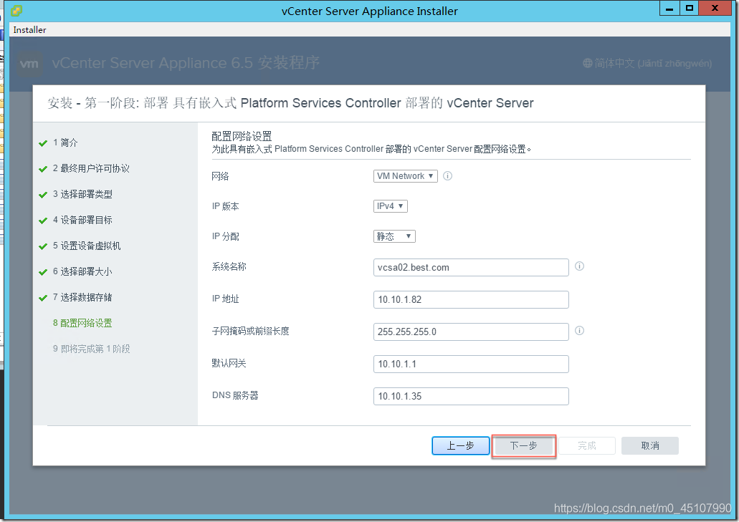739x522 pixels.
Task: Open the Installer menu
Action: click(x=29, y=29)
